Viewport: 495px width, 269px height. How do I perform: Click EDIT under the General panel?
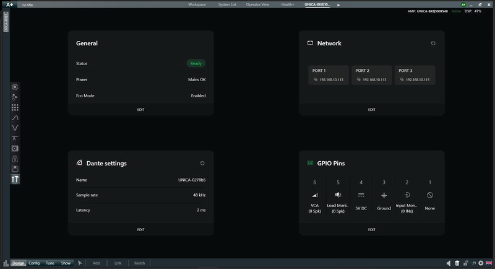click(140, 110)
